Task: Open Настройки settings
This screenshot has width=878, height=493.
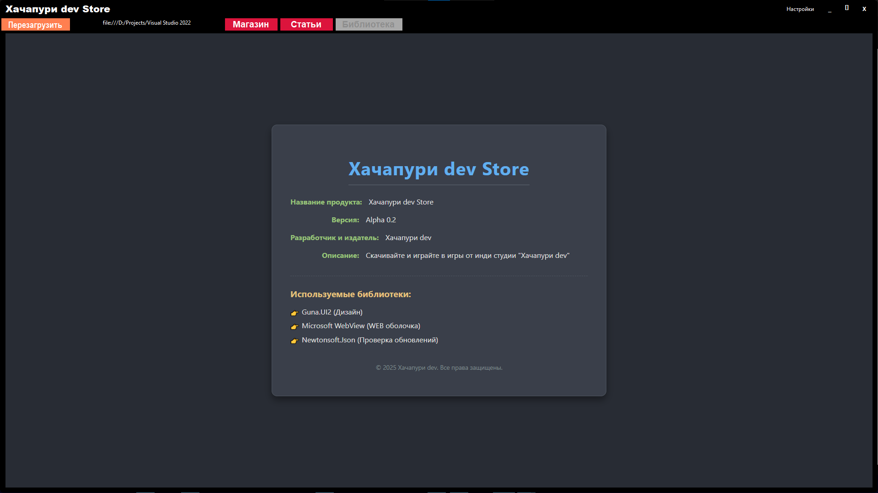Action: [800, 9]
